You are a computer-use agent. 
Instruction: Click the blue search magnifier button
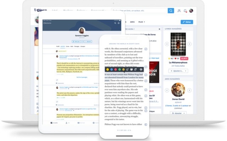(x=171, y=11)
